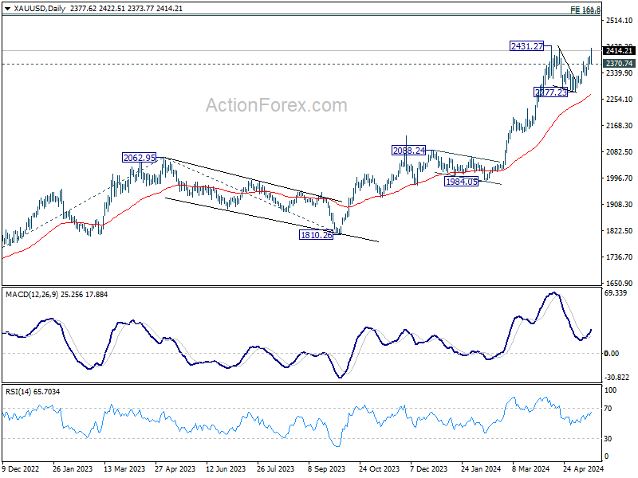The width and height of the screenshot is (638, 478).
Task: Select the 1984.05 price label
Action: (x=462, y=182)
